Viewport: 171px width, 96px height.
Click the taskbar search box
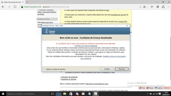click(x=28, y=94)
